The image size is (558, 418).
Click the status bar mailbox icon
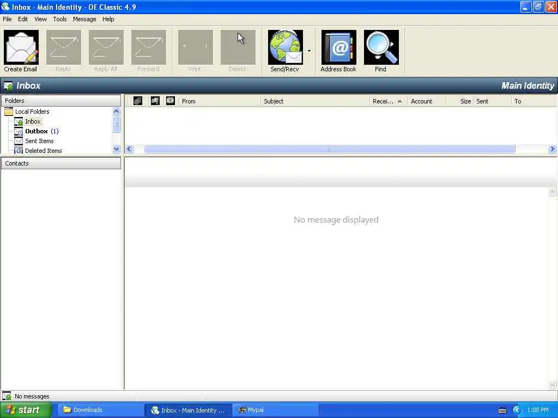[7, 396]
